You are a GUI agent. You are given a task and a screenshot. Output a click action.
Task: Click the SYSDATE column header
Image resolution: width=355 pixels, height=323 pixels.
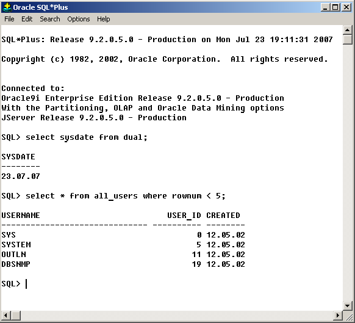click(x=18, y=157)
